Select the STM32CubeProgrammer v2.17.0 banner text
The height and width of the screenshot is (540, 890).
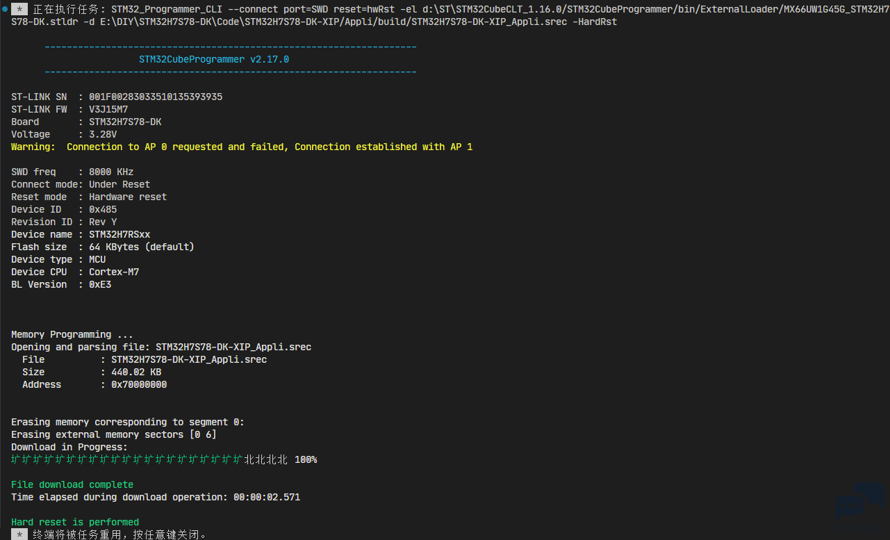click(214, 59)
